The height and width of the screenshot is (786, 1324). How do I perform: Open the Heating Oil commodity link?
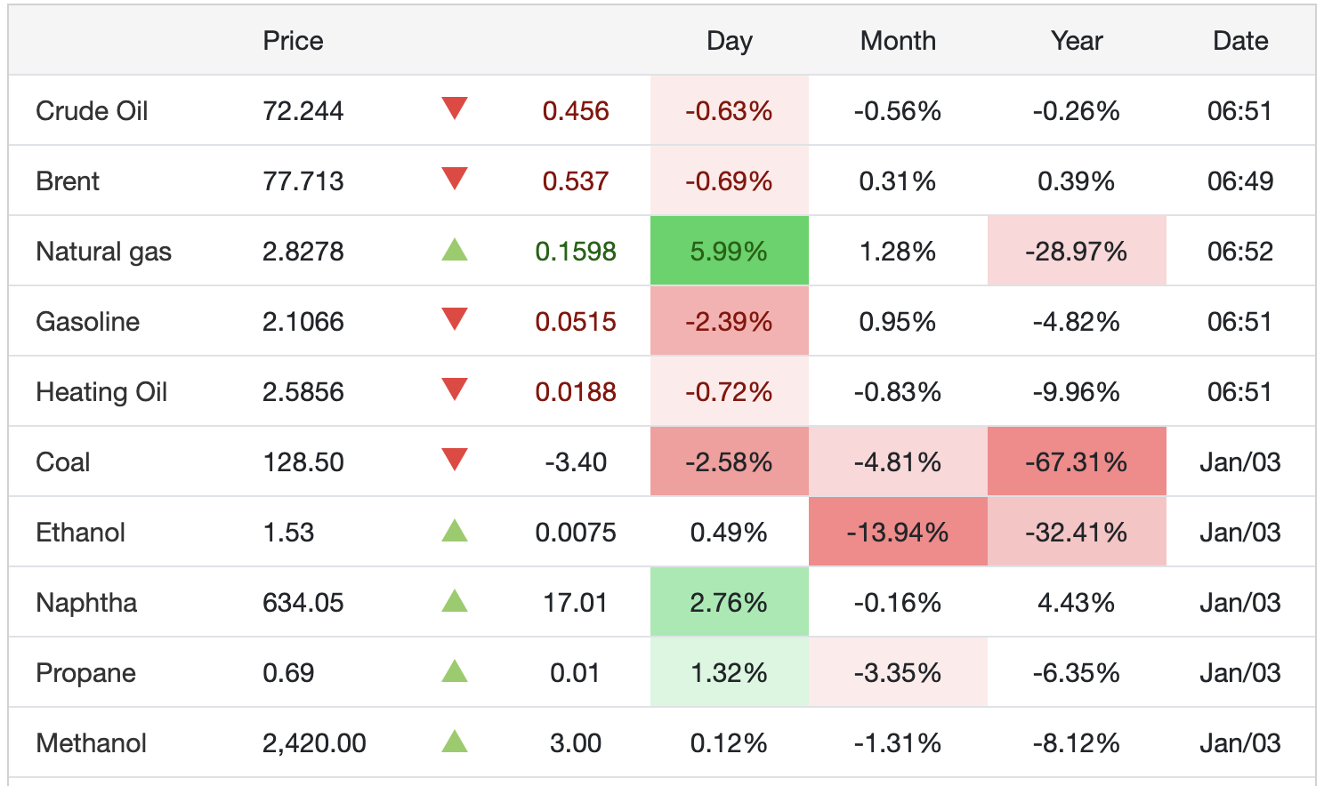coord(101,392)
